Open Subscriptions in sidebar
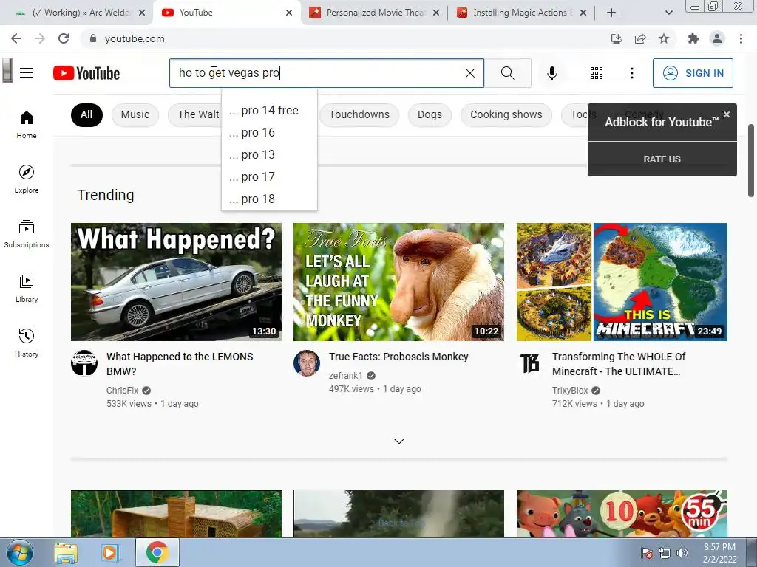Image resolution: width=757 pixels, height=567 pixels. coord(27,233)
